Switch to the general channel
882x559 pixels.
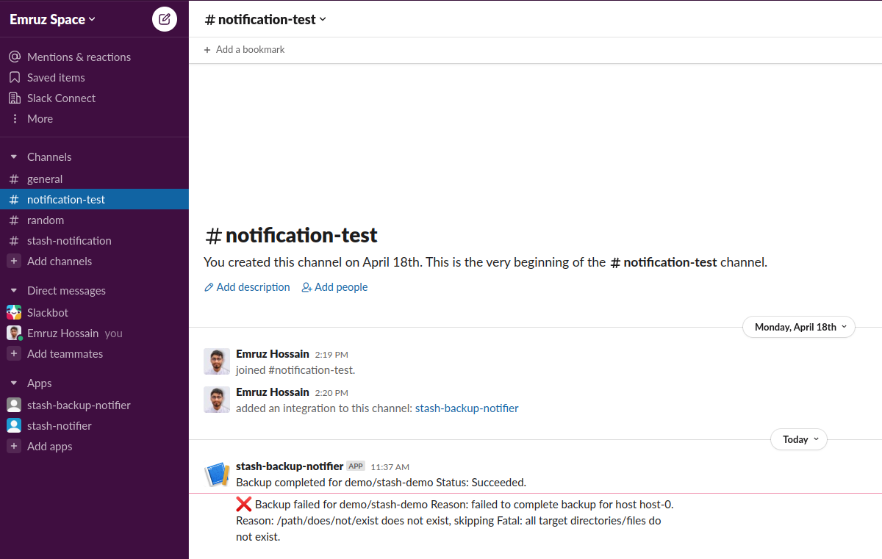pyautogui.click(x=45, y=179)
